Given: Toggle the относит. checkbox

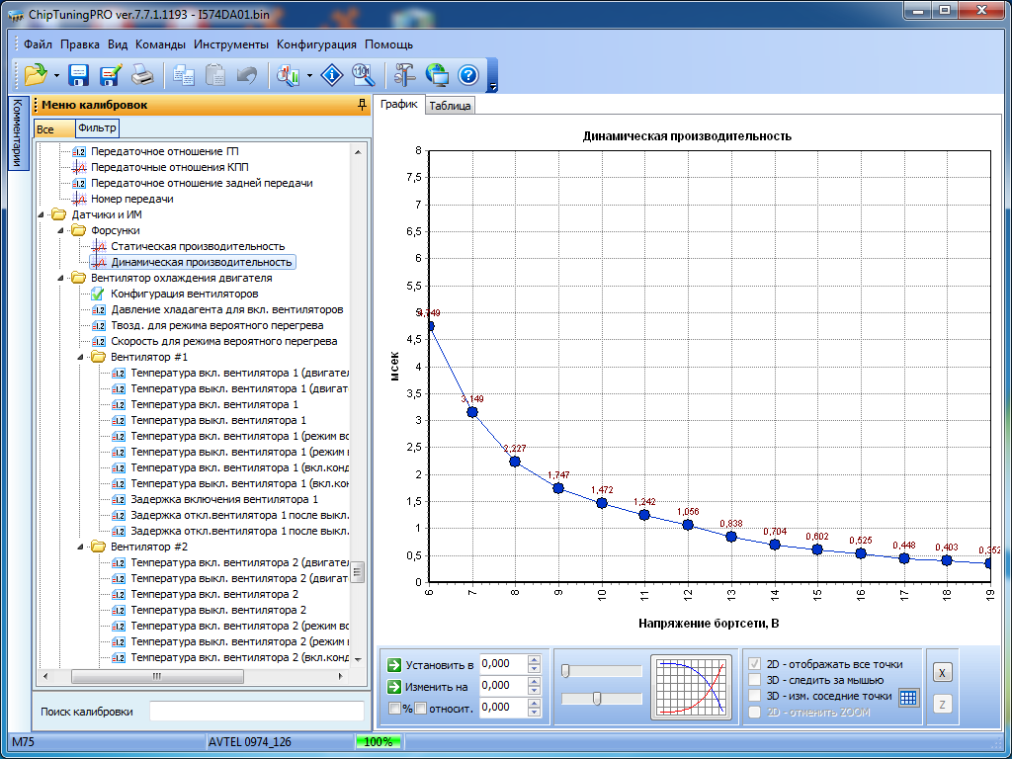Looking at the screenshot, I should click(420, 708).
